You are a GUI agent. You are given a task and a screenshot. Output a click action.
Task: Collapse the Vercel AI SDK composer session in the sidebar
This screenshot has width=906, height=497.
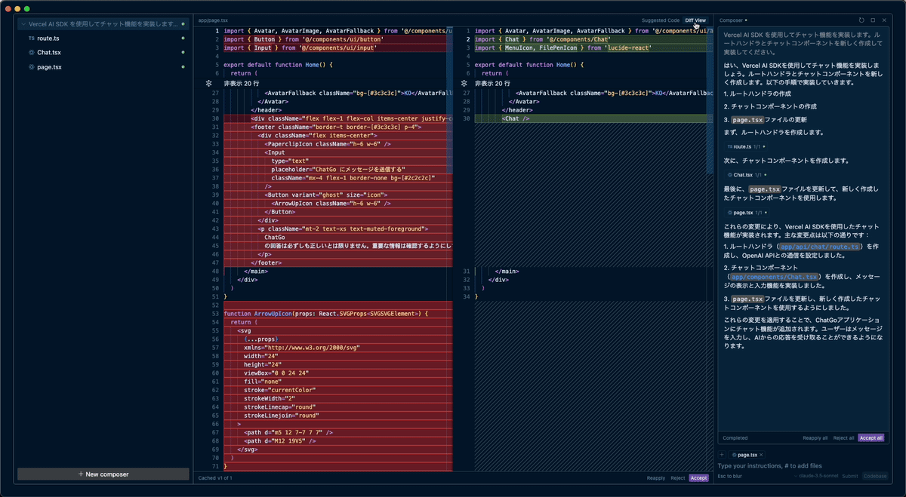click(x=23, y=24)
